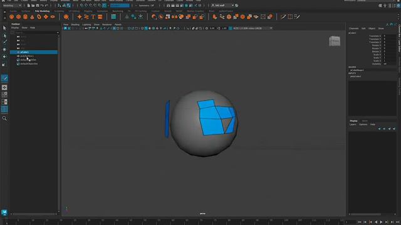Image resolution: width=401 pixels, height=225 pixels.
Task: Create a polygon cone from the shelf
Action: [32, 17]
